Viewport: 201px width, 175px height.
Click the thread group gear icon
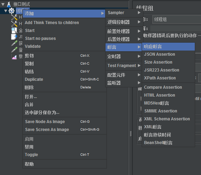pos(11,11)
